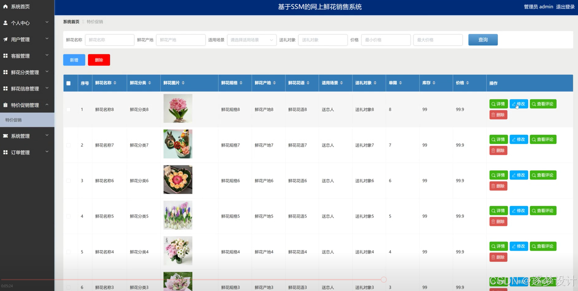Image resolution: width=578 pixels, height=291 pixels.
Task: Select the 特价促销 submenu item
Action: click(x=27, y=120)
